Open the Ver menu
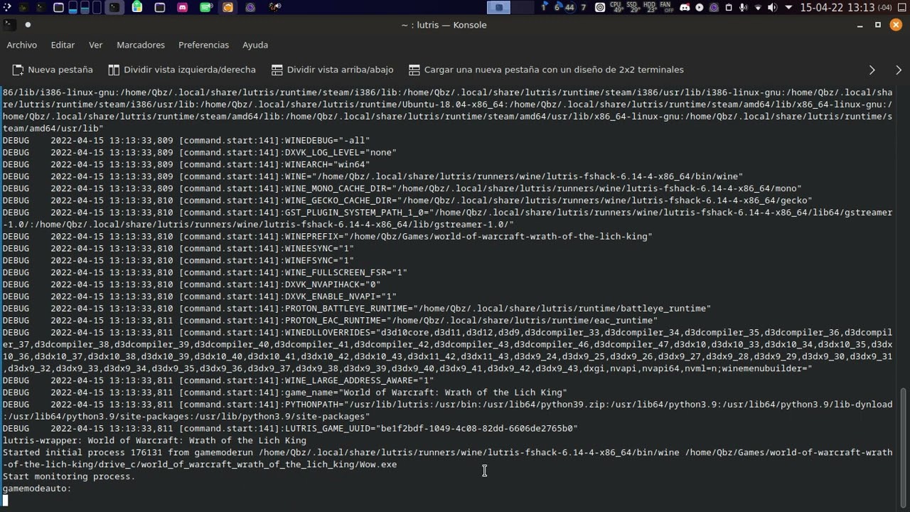910x512 pixels. (x=95, y=45)
